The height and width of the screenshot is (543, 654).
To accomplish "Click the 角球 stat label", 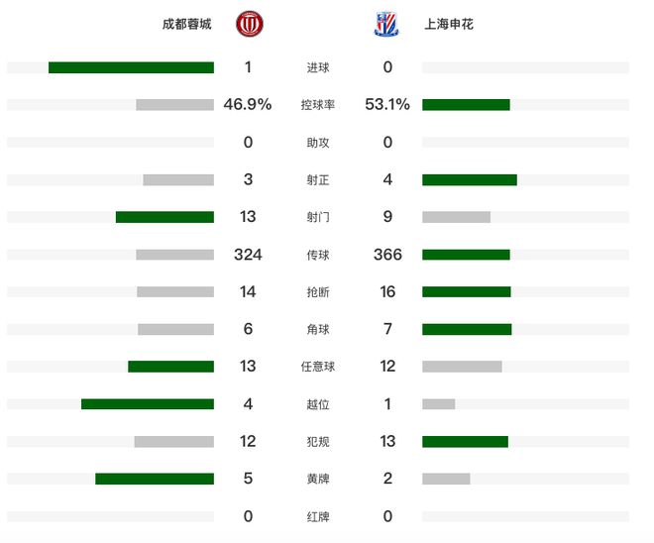I will [318, 329].
